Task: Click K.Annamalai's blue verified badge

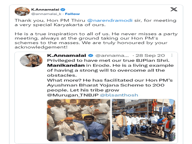Action: (63, 10)
